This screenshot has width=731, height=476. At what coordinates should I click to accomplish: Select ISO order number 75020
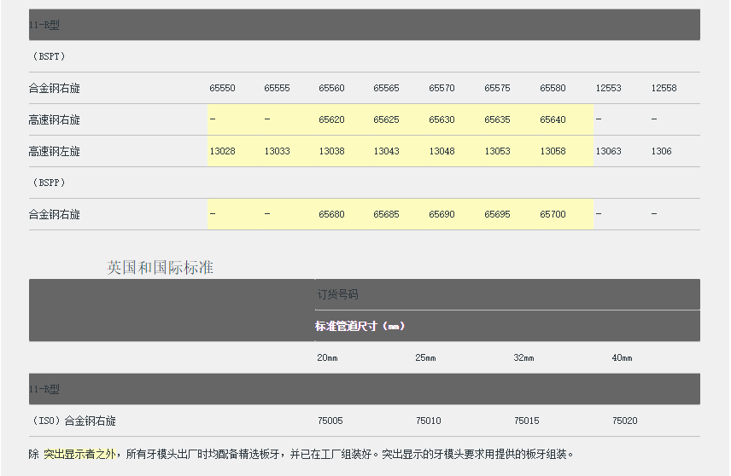(624, 421)
